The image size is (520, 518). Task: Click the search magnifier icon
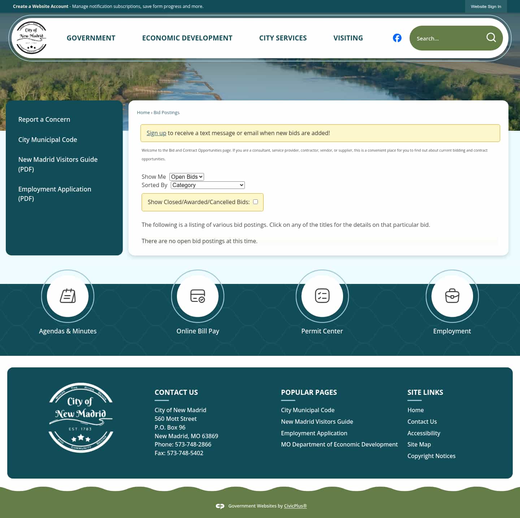[491, 38]
